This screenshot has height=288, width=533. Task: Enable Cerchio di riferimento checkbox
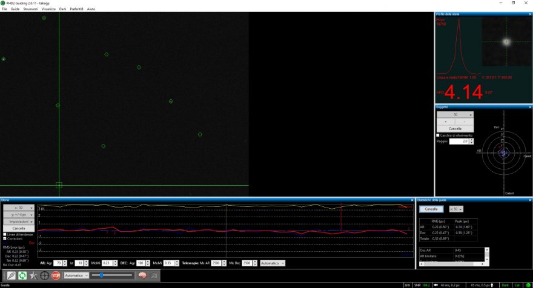coord(439,135)
